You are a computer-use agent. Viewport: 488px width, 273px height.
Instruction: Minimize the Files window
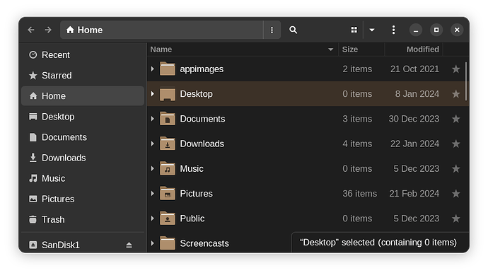coord(415,30)
